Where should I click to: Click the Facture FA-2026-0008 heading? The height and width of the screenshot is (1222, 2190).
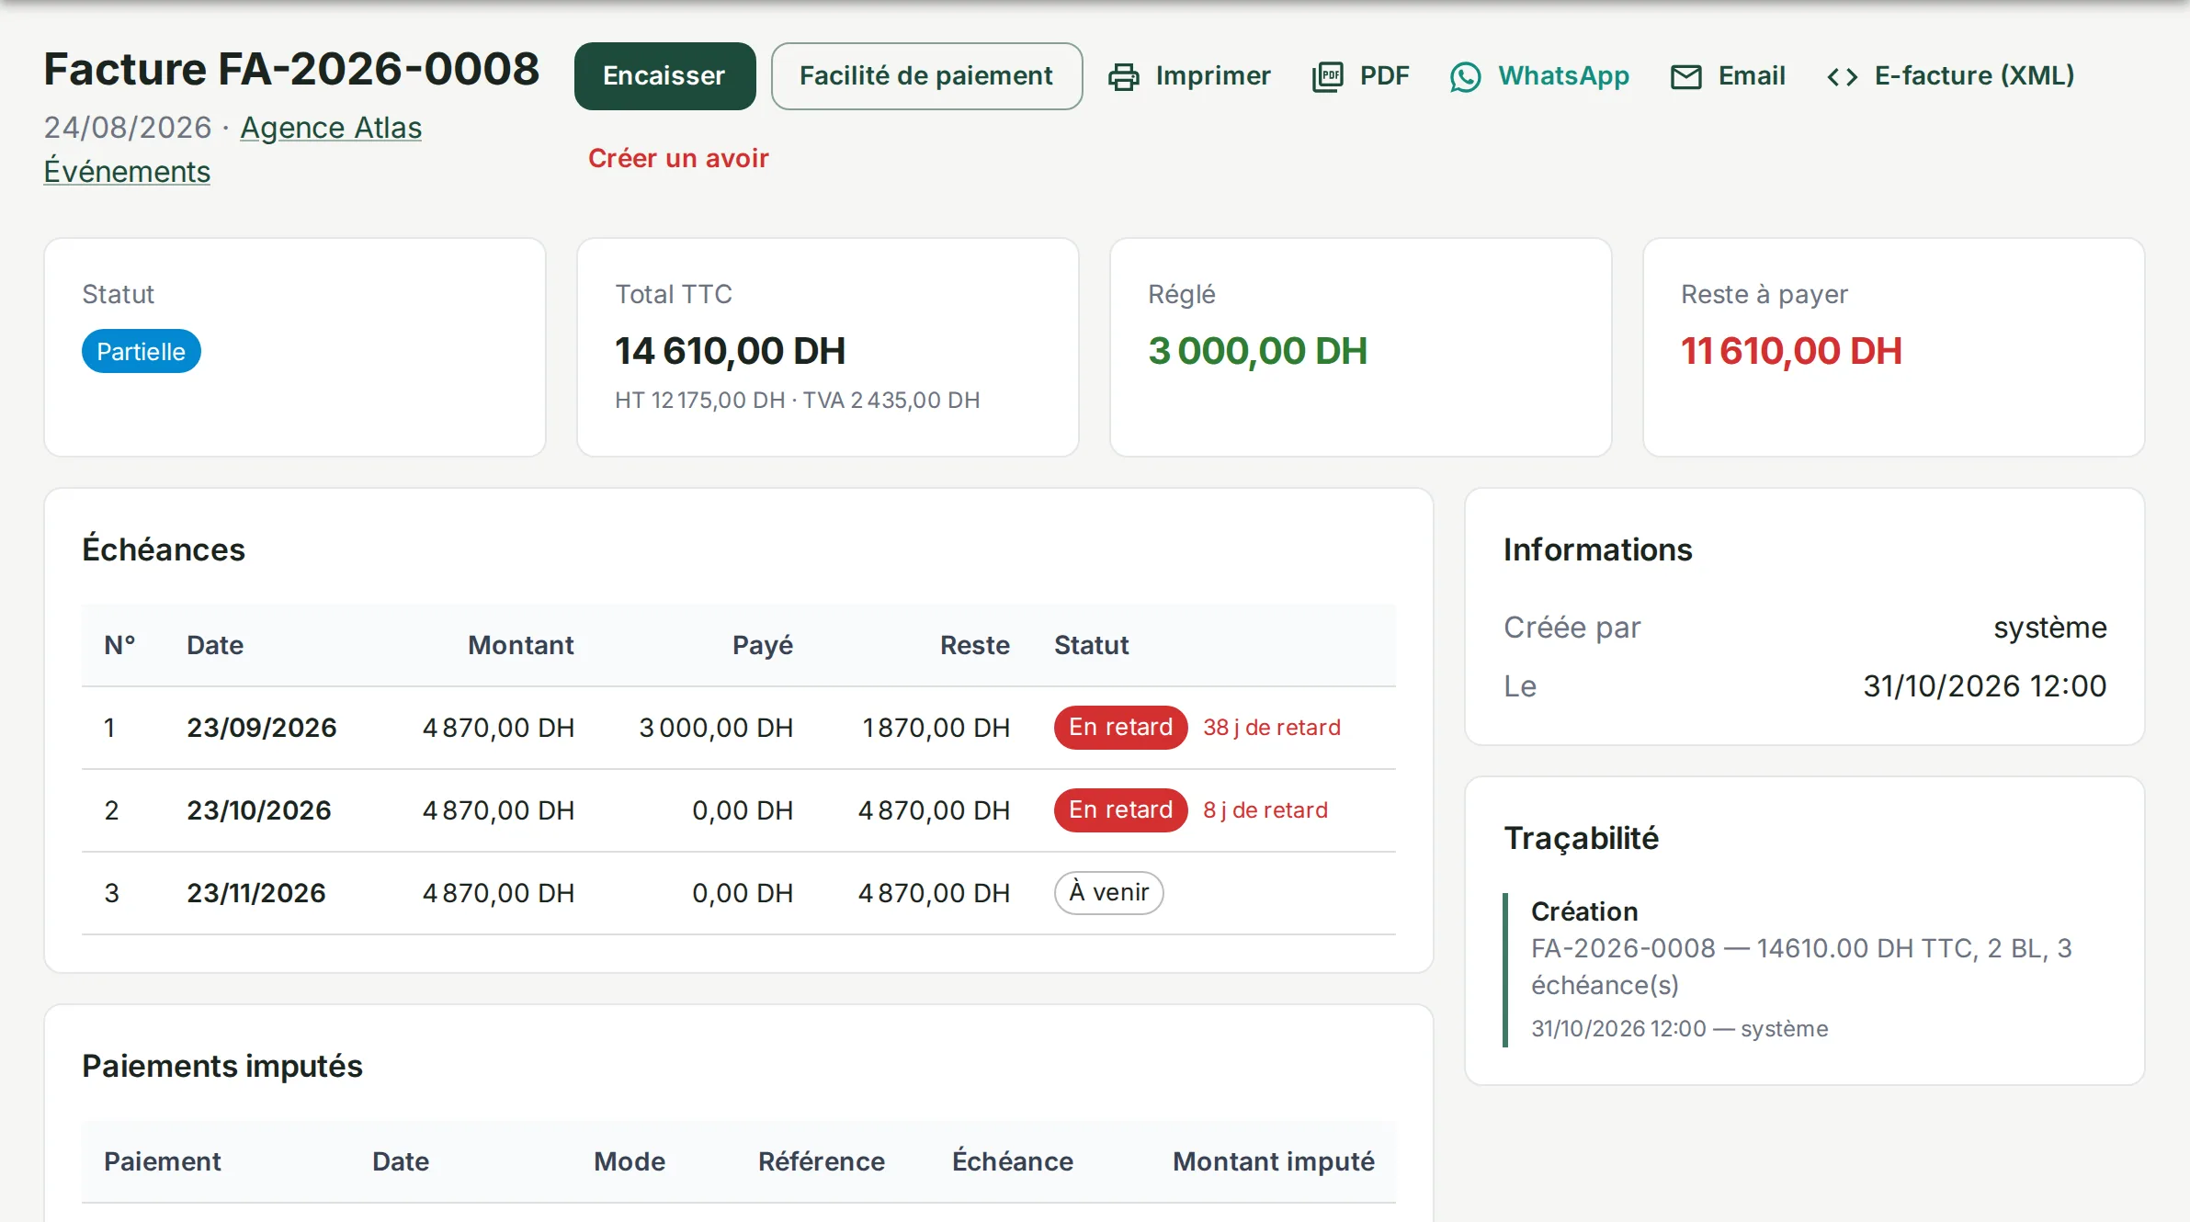[x=291, y=69]
